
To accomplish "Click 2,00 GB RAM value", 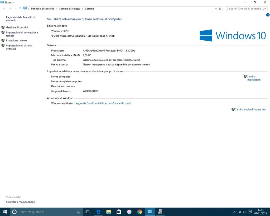I will point(87,55).
